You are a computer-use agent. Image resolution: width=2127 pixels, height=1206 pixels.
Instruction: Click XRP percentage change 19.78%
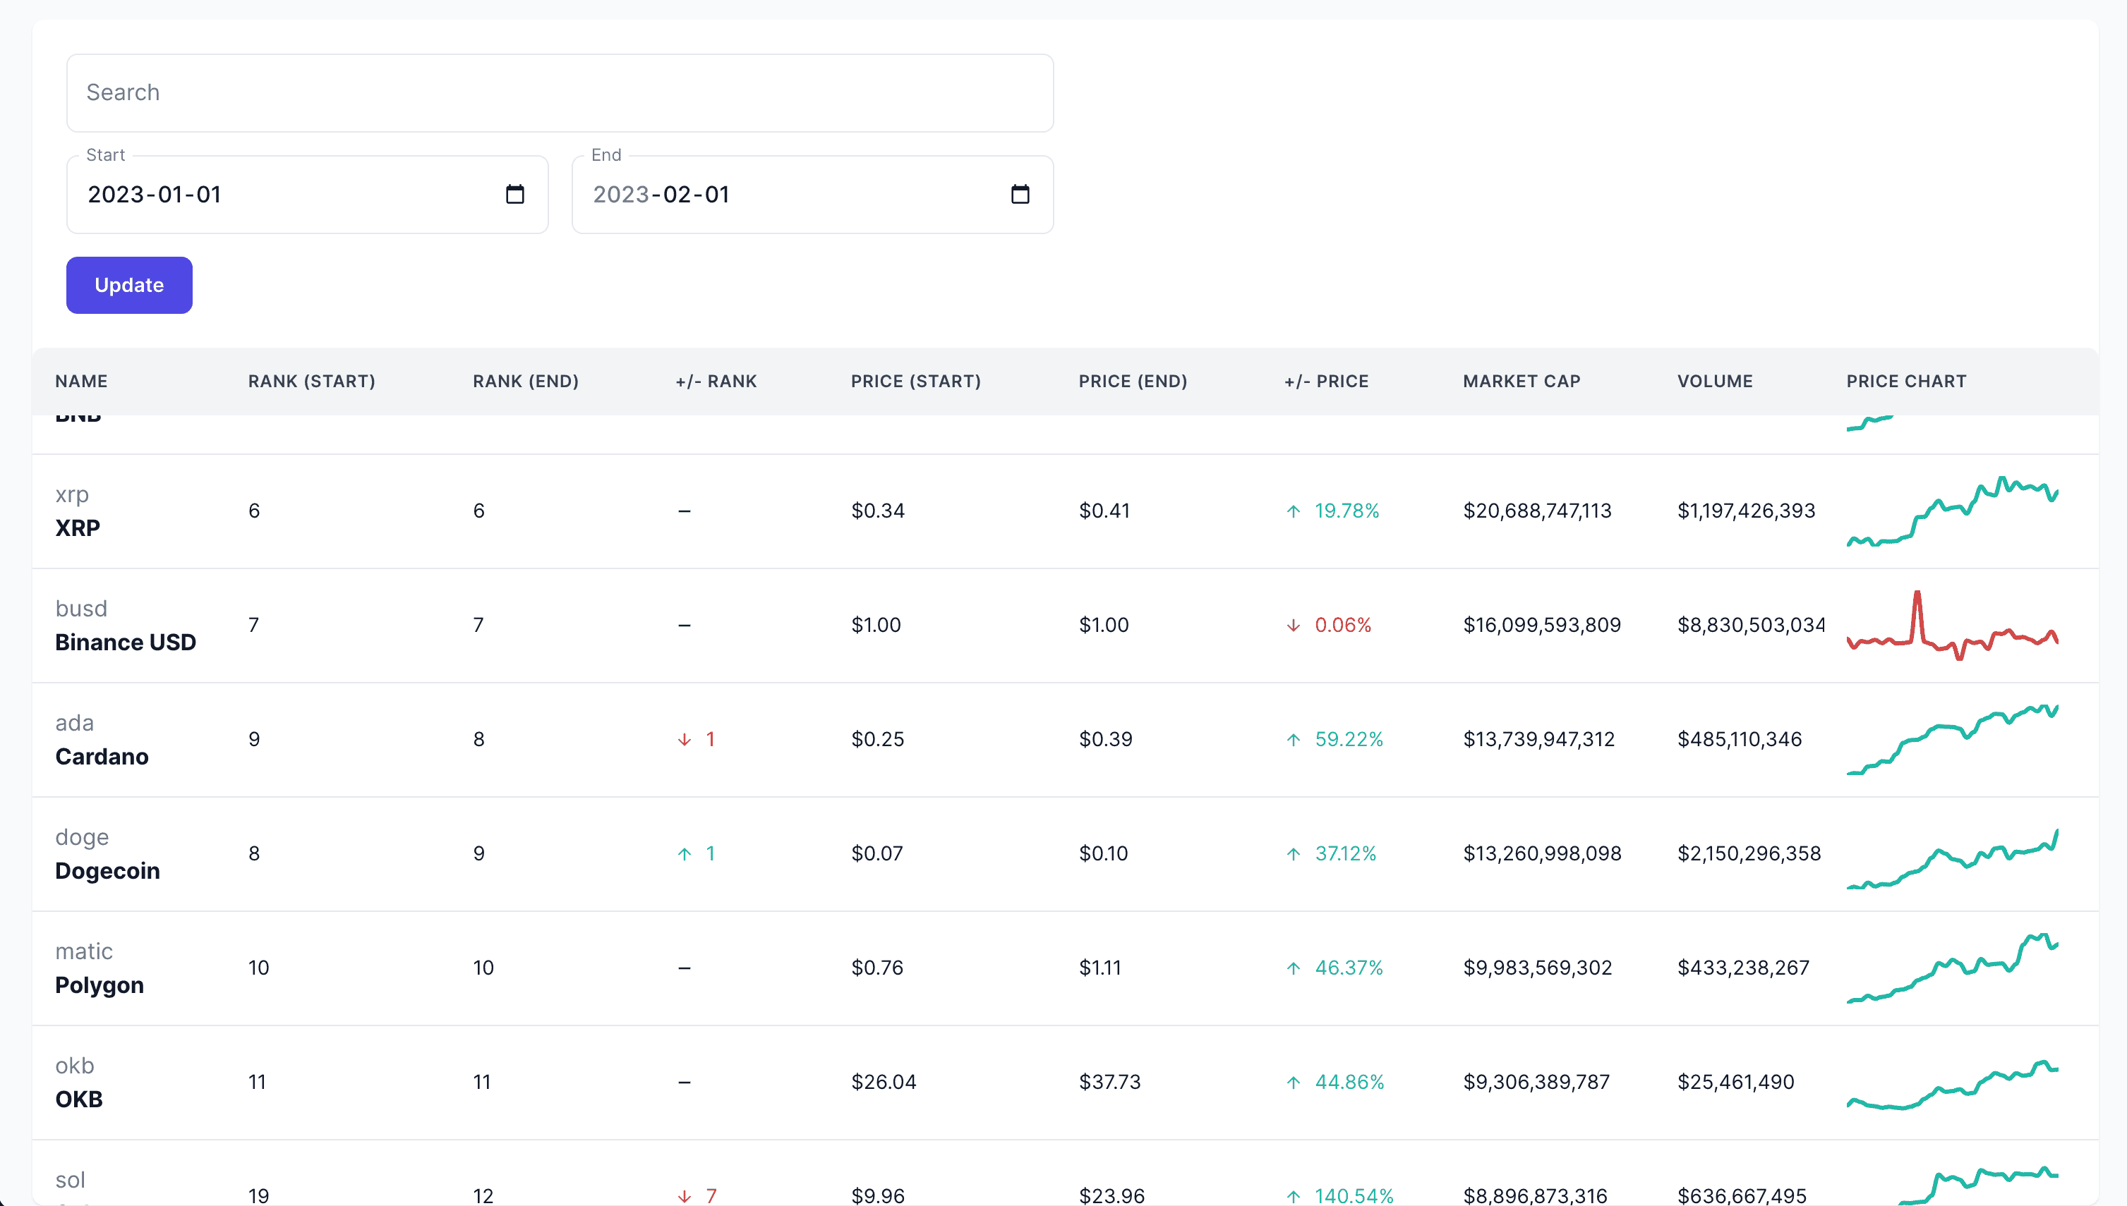coord(1346,511)
